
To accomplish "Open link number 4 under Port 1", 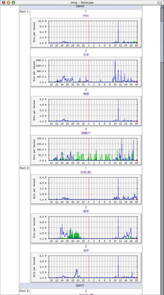I will pyautogui.click(x=86, y=129).
